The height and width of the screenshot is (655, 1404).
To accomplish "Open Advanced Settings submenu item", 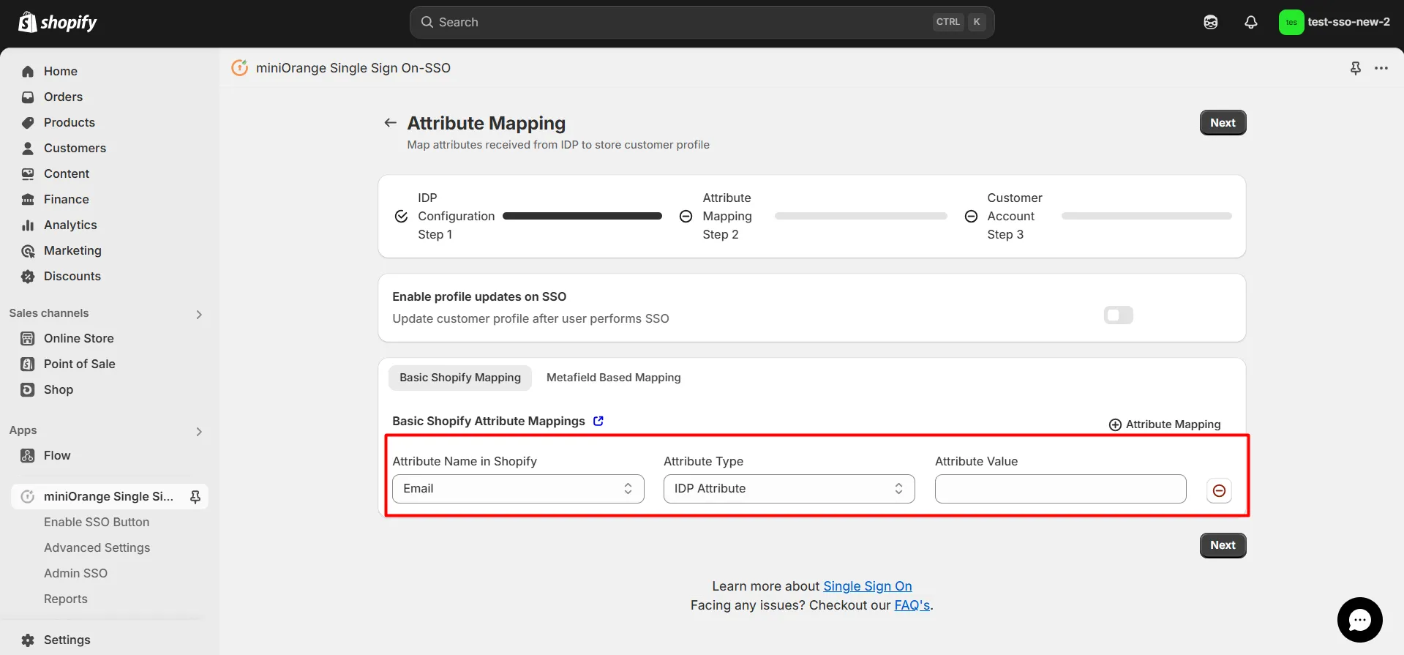I will (97, 547).
